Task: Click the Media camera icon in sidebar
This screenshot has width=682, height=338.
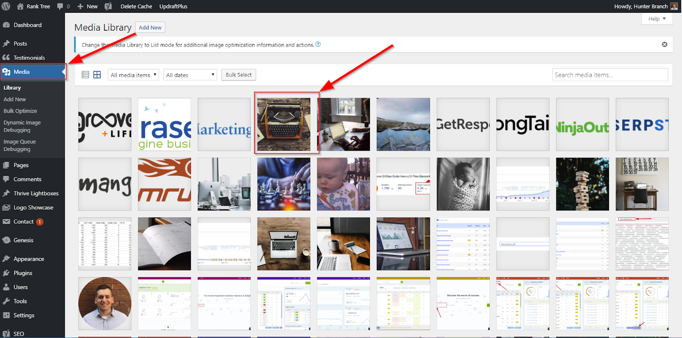Action: (6, 72)
